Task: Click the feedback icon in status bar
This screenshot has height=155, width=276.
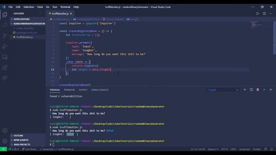Action: click(266, 149)
